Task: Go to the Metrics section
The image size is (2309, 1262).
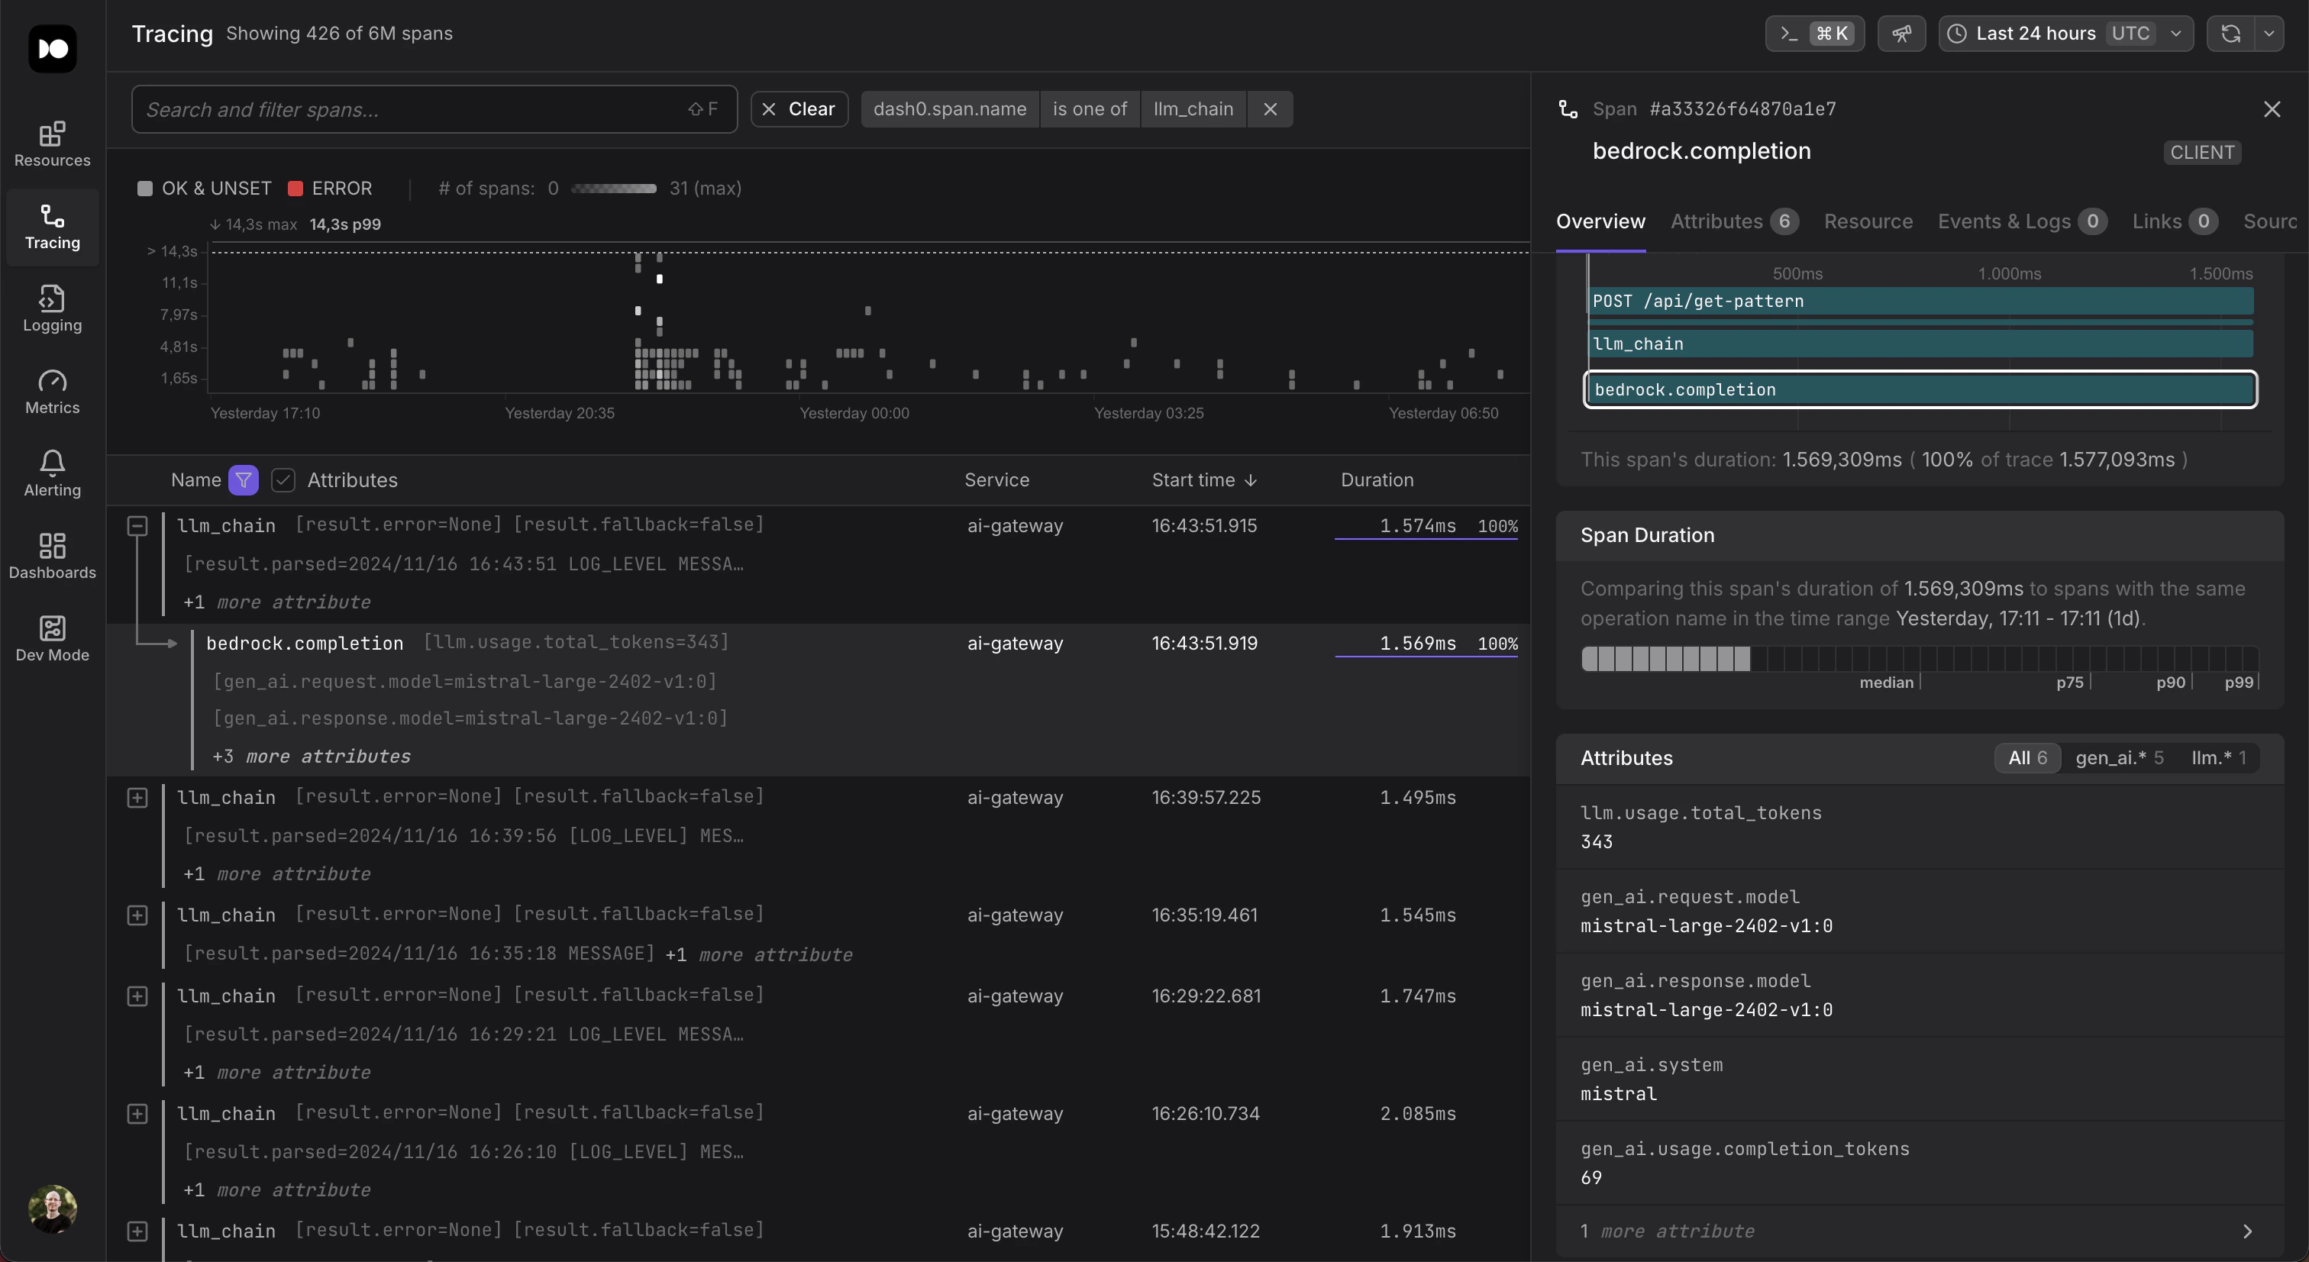Action: pyautogui.click(x=52, y=392)
